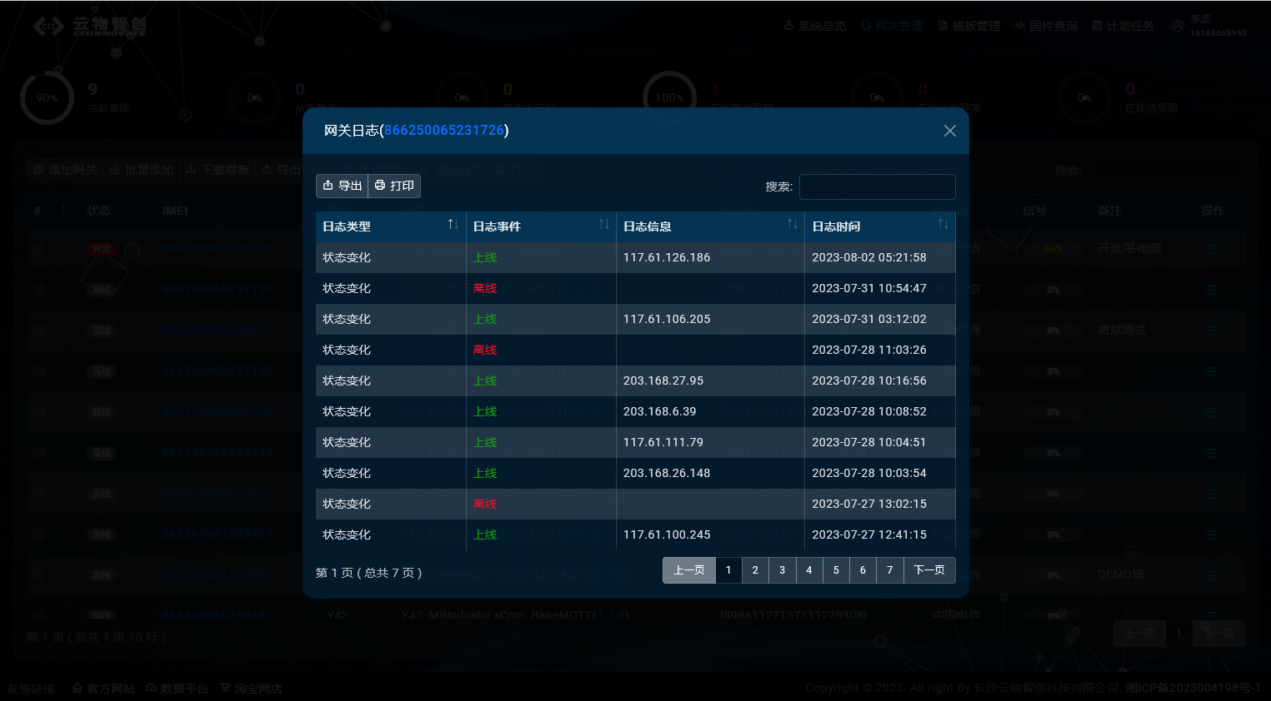
Task: Close the 网关日志 dialog with the X
Action: 949,131
